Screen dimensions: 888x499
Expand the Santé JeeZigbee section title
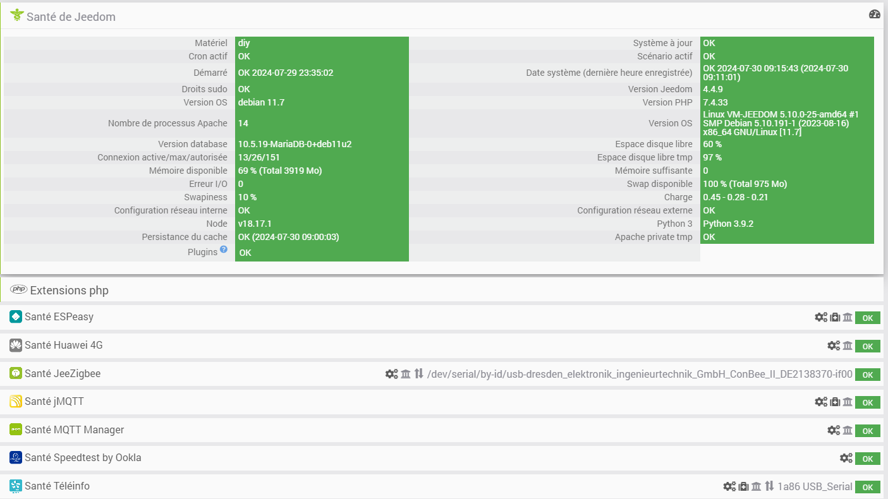point(63,373)
